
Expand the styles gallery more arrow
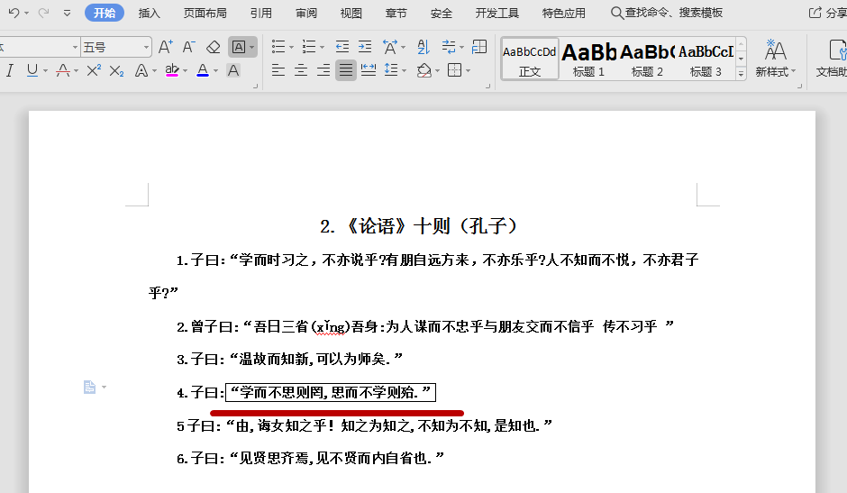coord(741,74)
